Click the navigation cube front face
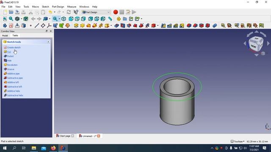The width and height of the screenshot is (271, 152). [x=253, y=46]
